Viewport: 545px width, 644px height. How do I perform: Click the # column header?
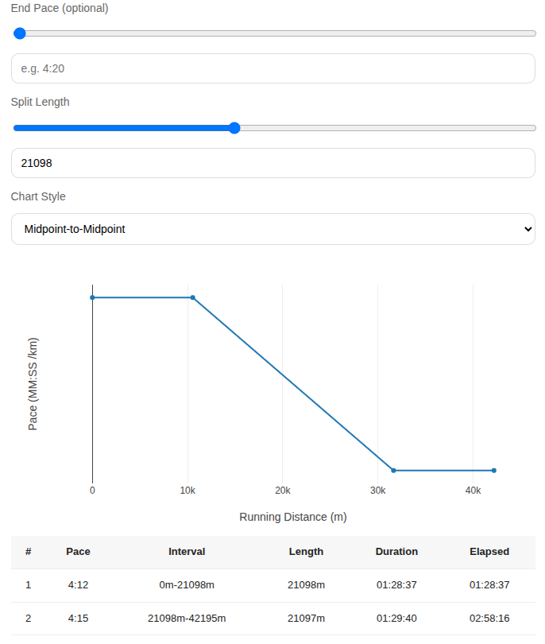coord(29,551)
